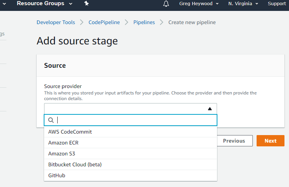289x187 pixels.
Task: Click the search magnifier icon in dropdown
Action: pyautogui.click(x=51, y=120)
